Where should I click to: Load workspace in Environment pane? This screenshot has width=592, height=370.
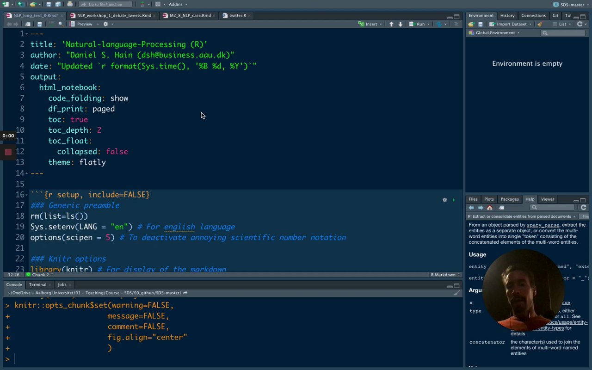471,24
